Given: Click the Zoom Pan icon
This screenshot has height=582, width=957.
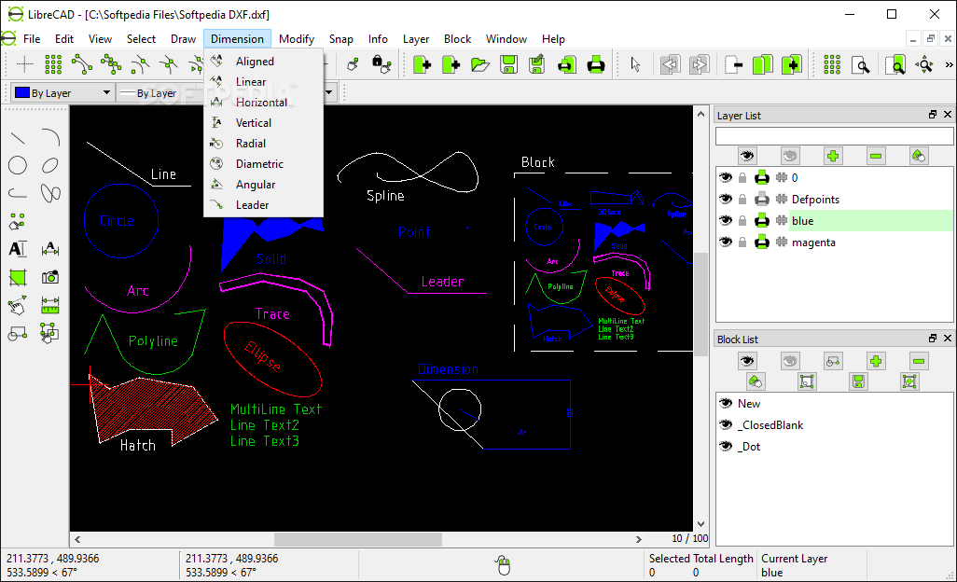Looking at the screenshot, I should tap(924, 64).
